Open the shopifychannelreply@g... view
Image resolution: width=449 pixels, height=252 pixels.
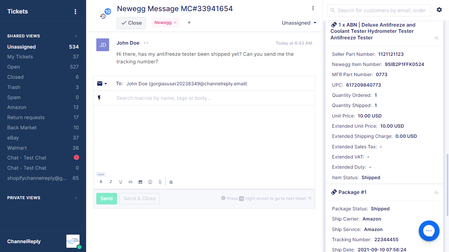43,178
